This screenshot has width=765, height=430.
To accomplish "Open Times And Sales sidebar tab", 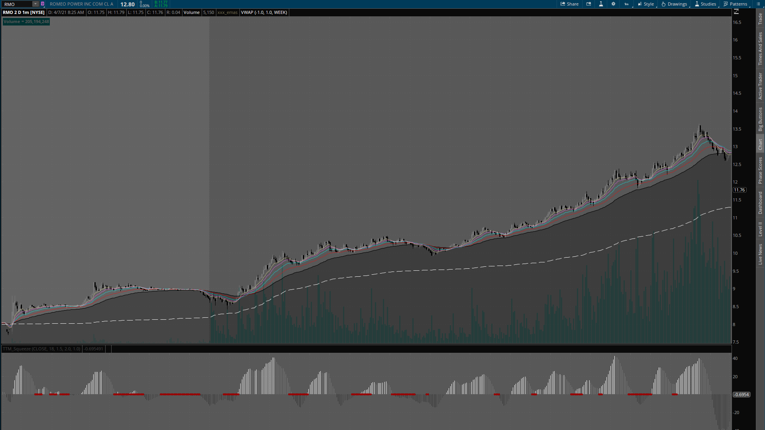I will pyautogui.click(x=760, y=49).
